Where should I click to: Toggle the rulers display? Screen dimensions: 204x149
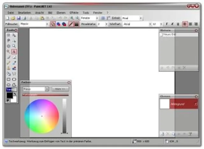(x=108, y=18)
